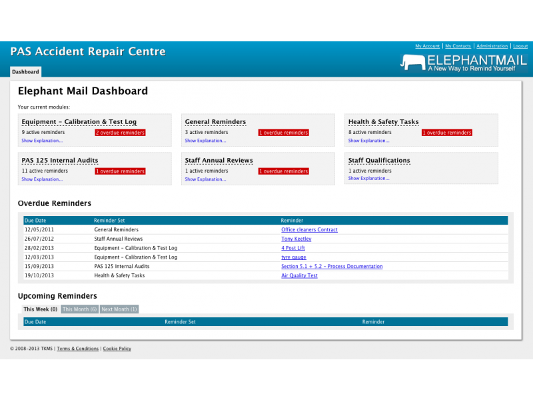Open Equipment - Calibration & Test Log module
The image size is (533, 400).
[x=79, y=122]
